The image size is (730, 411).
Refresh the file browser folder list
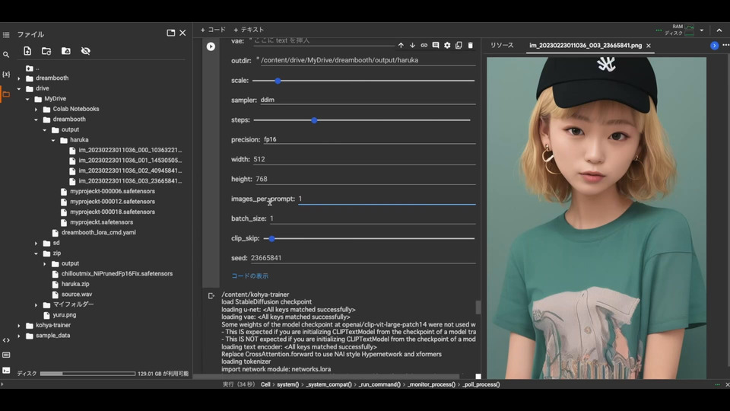[x=46, y=51]
